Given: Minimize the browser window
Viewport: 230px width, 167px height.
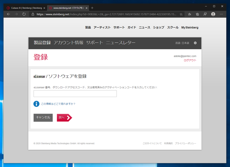Looking at the screenshot, I should [x=206, y=6].
